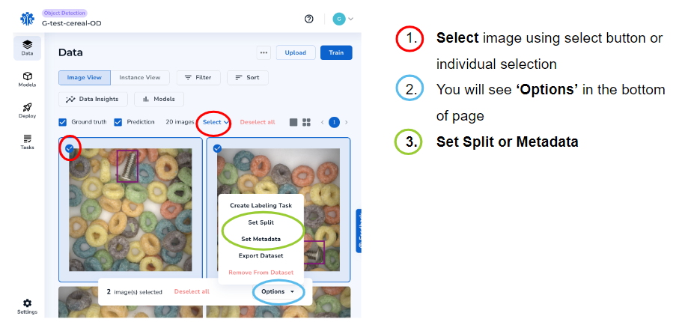
Task: Go to previous page arrow
Action: tap(323, 122)
